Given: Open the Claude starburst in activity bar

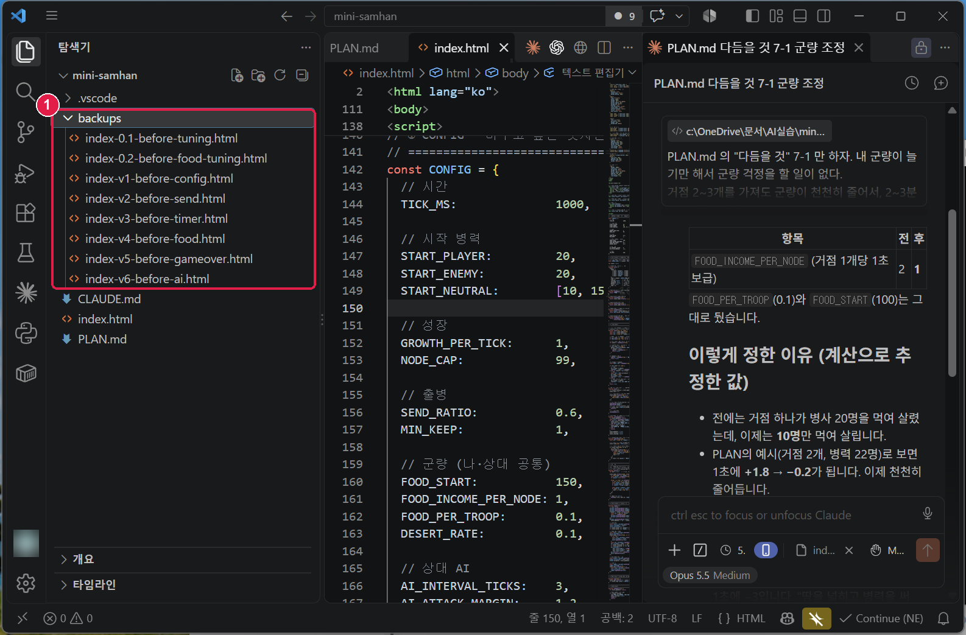Looking at the screenshot, I should coord(26,293).
